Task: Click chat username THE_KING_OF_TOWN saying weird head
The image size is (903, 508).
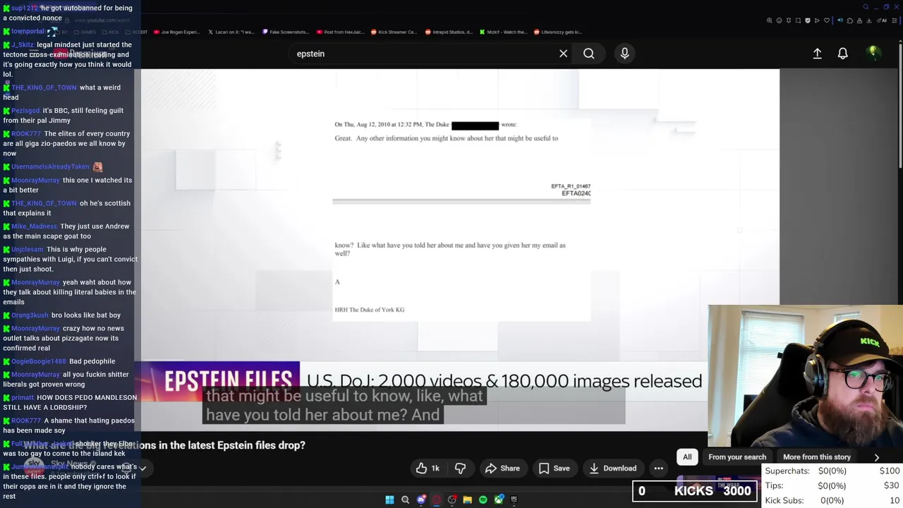Action: [44, 87]
